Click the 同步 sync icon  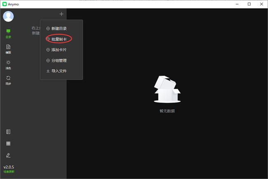pos(8,80)
